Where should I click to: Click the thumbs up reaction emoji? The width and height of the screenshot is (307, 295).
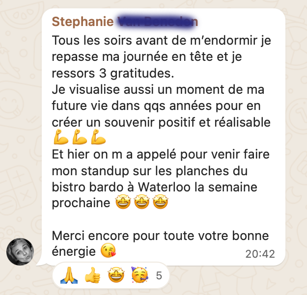[92, 275]
